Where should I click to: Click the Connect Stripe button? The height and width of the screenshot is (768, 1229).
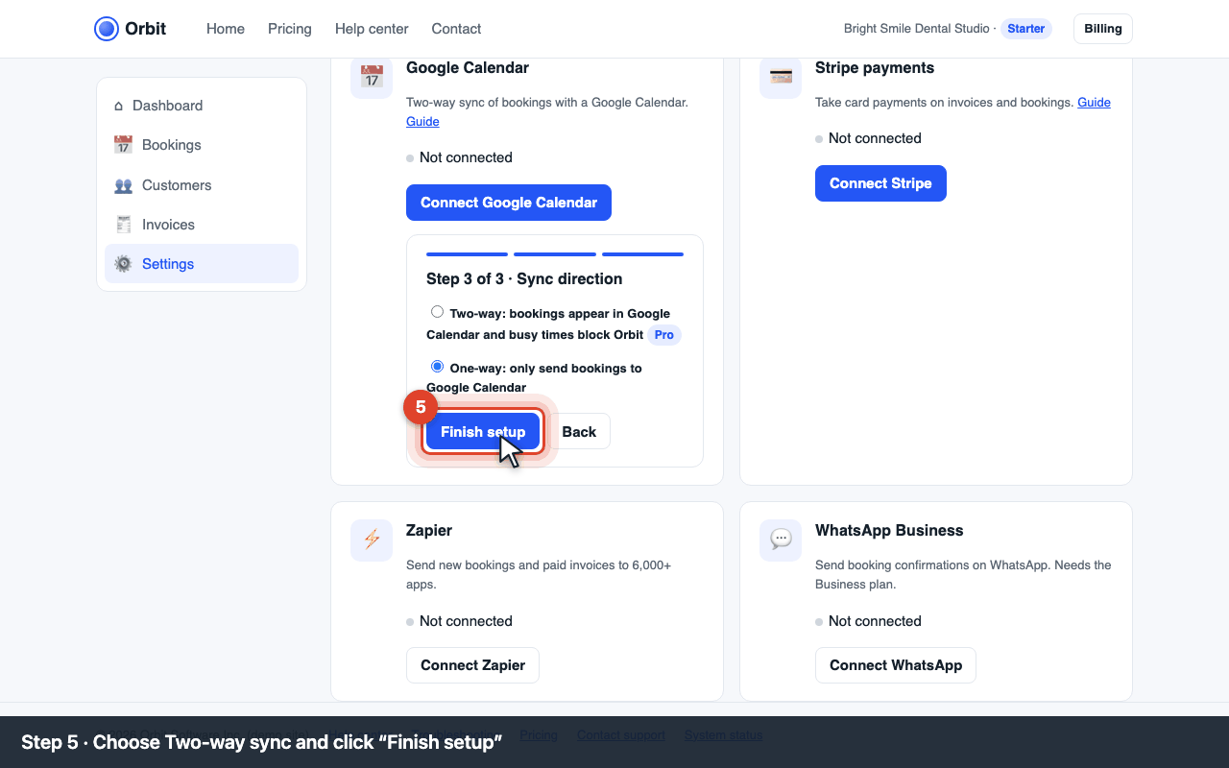point(880,183)
